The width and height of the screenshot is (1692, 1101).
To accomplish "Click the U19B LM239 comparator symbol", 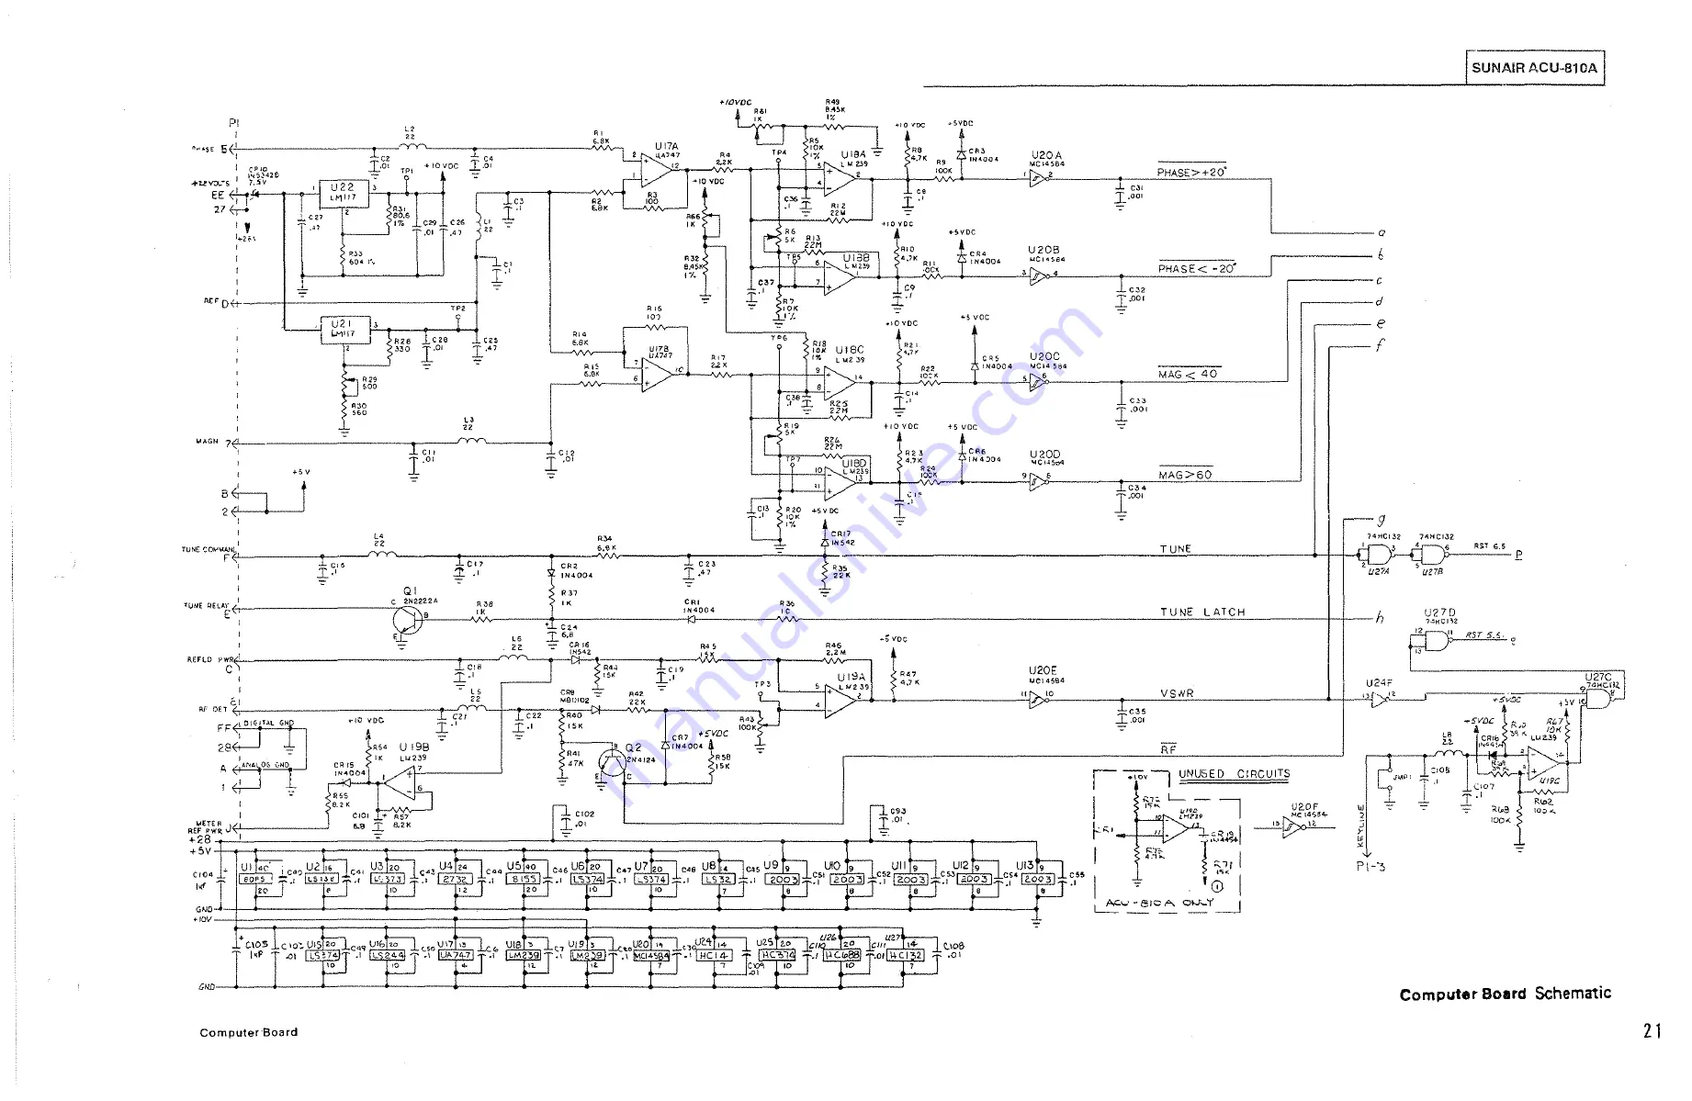I will click(x=400, y=782).
